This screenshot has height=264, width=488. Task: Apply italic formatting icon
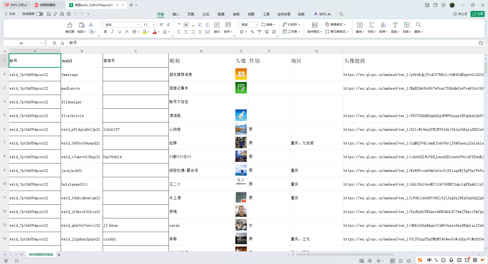tap(112, 32)
